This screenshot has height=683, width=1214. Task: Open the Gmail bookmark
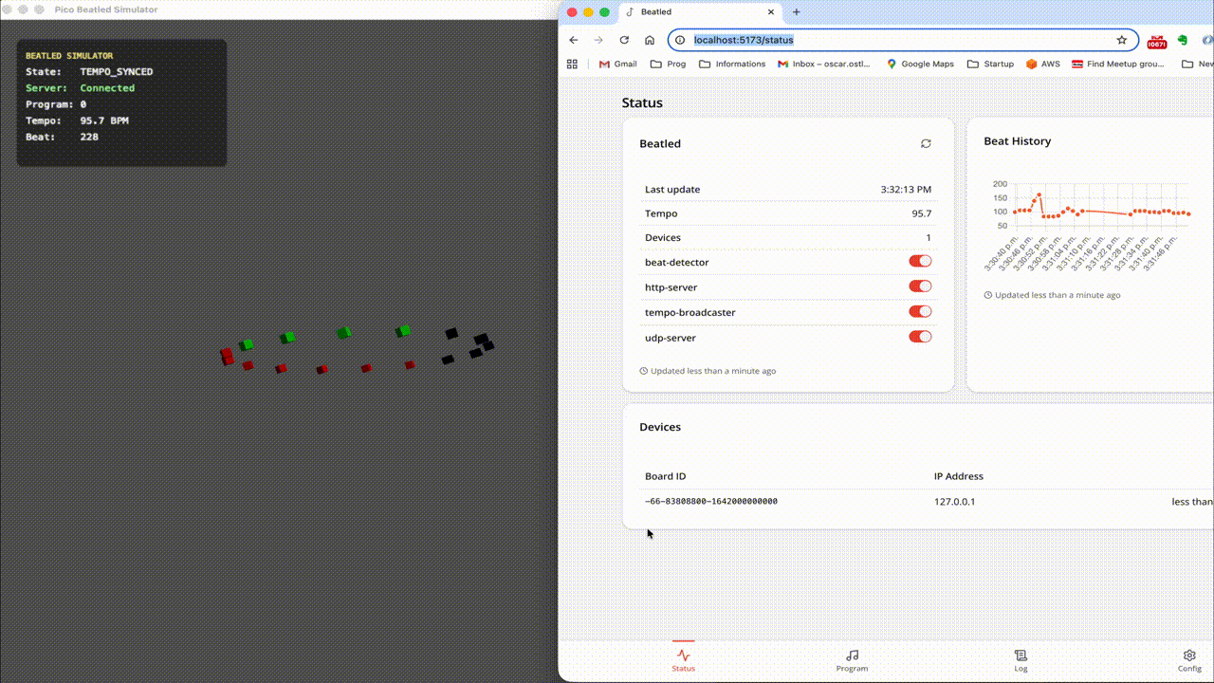tap(617, 64)
